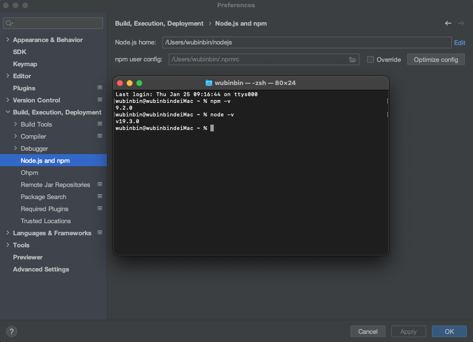Enable the Override checkbox
Screen dimensions: 473x342
pos(370,59)
